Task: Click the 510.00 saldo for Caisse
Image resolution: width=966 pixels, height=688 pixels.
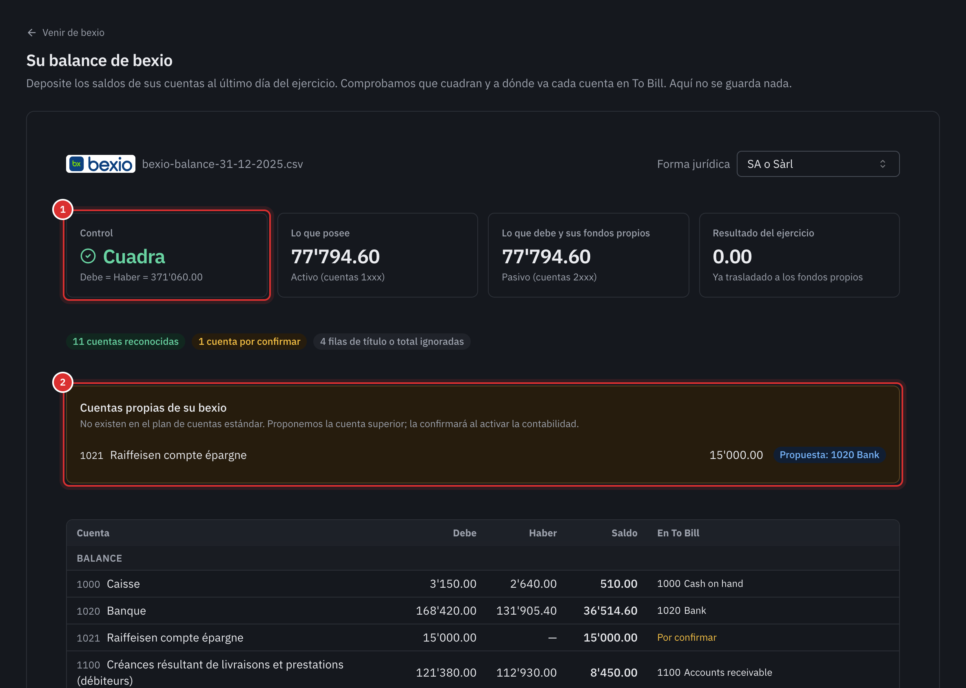Action: [618, 584]
